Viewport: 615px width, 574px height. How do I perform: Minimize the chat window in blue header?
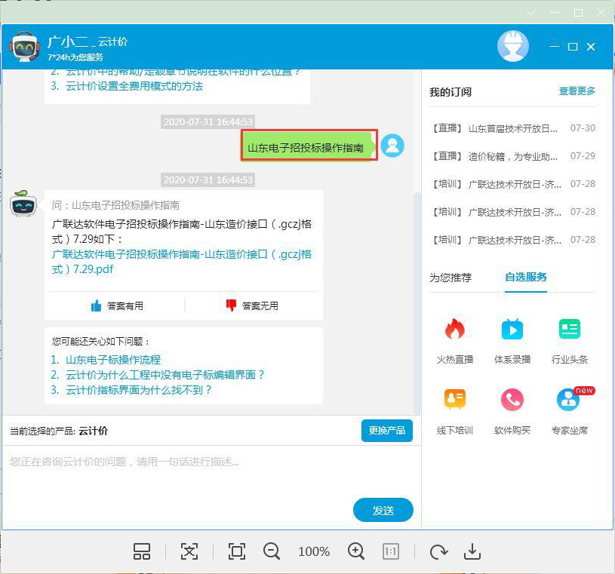tap(554, 46)
